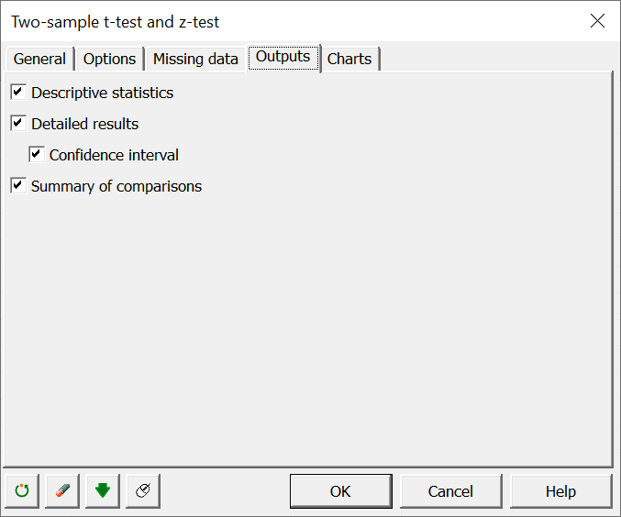Viewport: 621px width, 517px height.
Task: Go to the Missing data tab
Action: 195,59
